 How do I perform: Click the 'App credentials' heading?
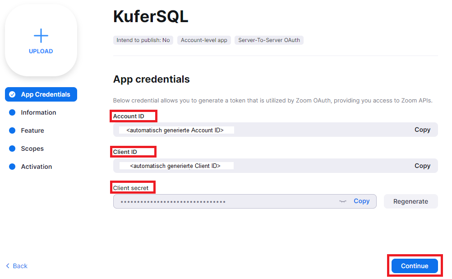coord(151,79)
